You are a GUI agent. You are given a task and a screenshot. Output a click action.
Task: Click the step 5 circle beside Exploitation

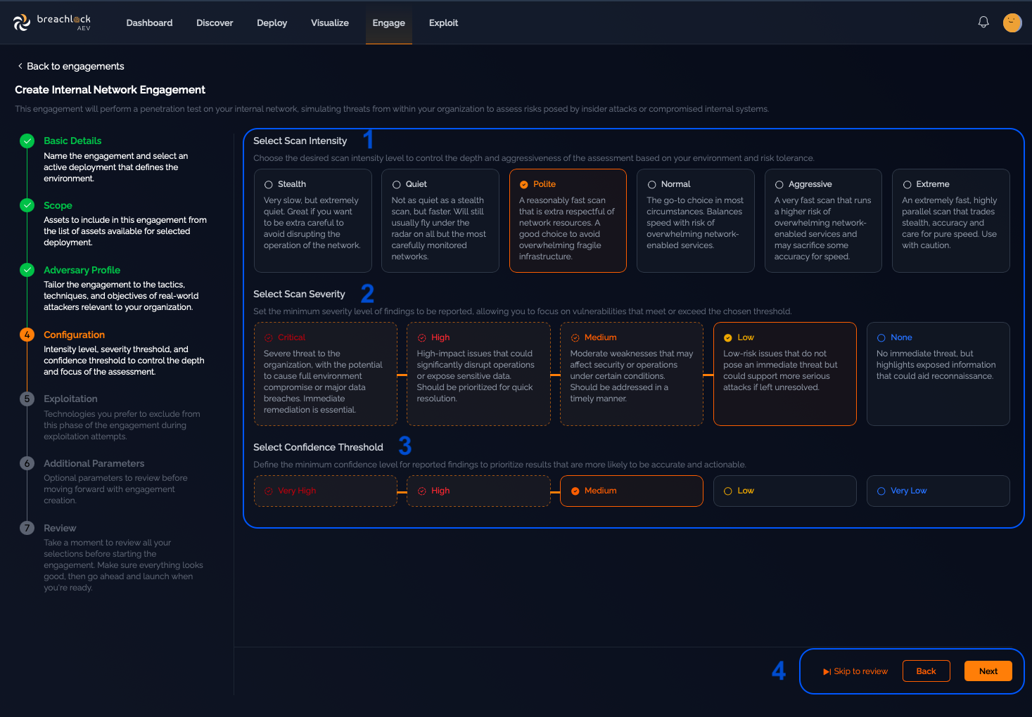[27, 399]
